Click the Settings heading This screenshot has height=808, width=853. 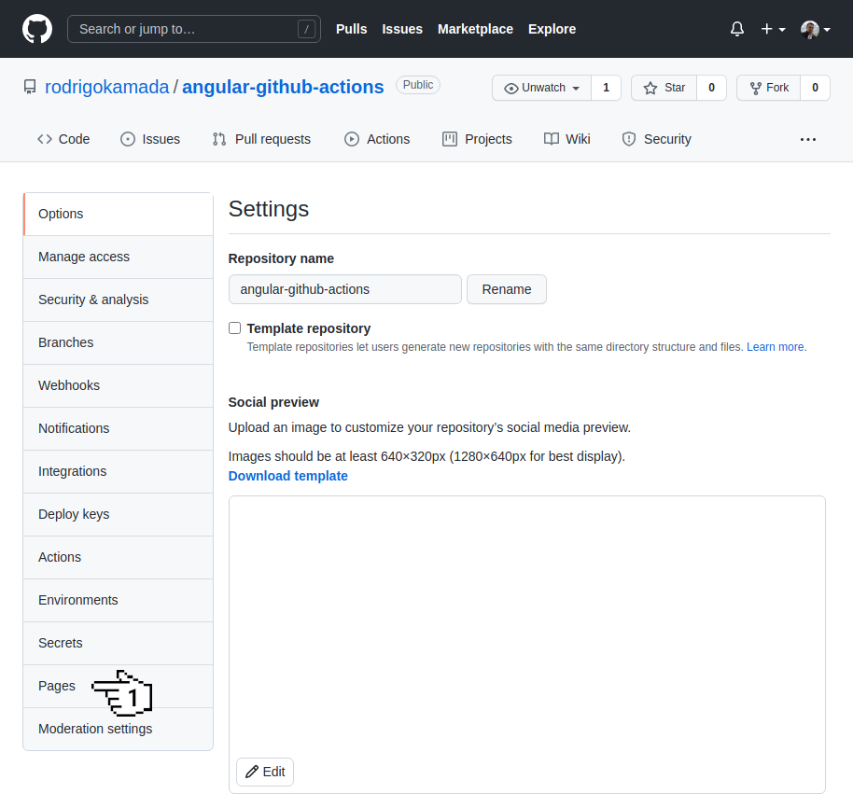coord(269,209)
